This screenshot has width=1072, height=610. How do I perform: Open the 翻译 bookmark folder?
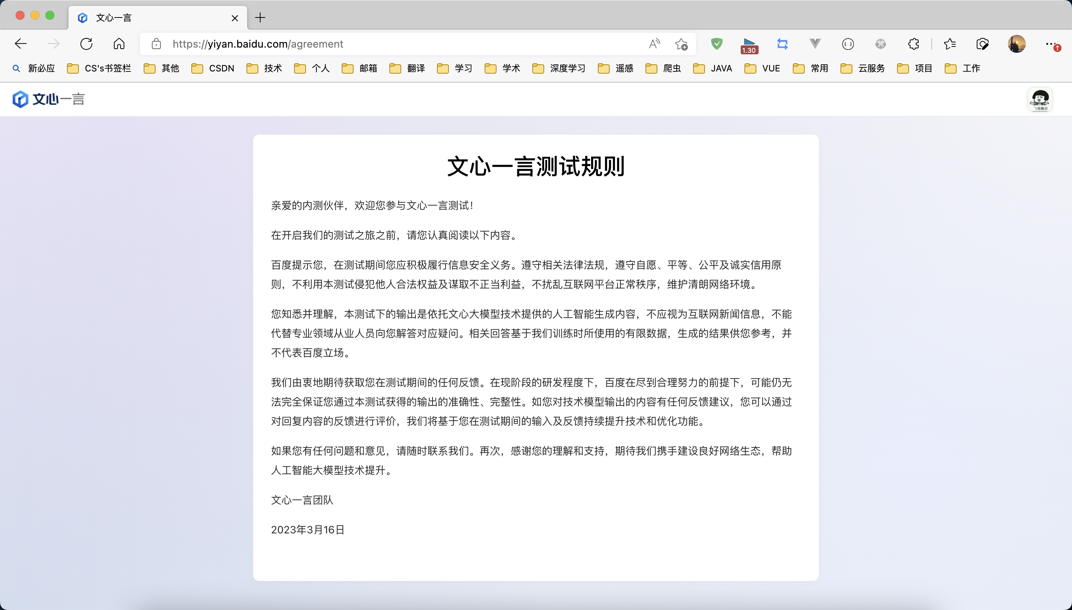[407, 68]
